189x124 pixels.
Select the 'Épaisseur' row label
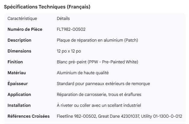17,84
